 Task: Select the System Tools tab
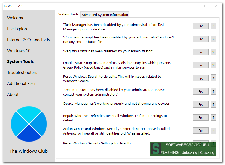(x=68, y=14)
